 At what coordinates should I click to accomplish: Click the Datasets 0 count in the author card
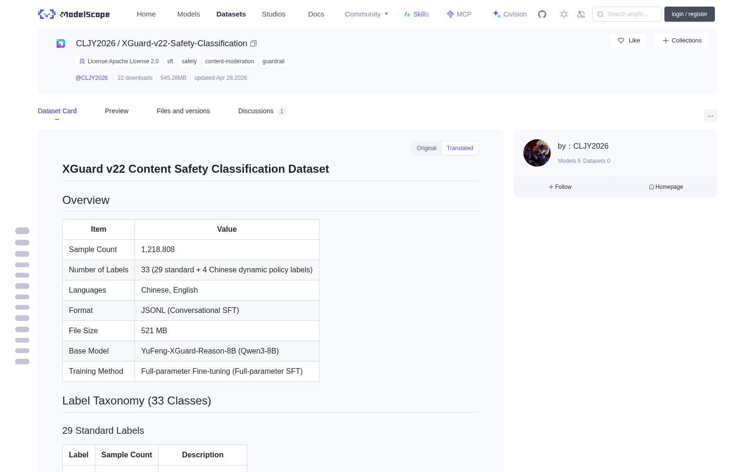point(596,161)
